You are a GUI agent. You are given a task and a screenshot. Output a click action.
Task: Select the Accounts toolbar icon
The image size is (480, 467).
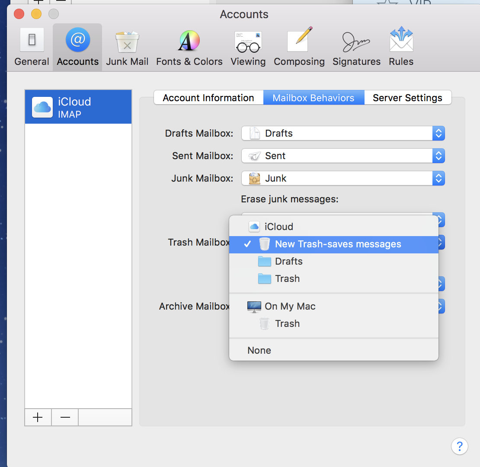pyautogui.click(x=77, y=47)
